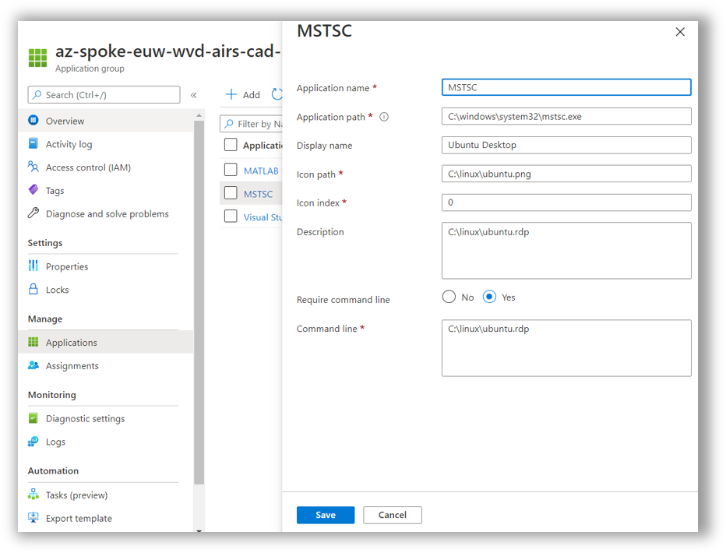This screenshot has height=553, width=726.
Task: Click the Save button
Action: click(x=325, y=515)
